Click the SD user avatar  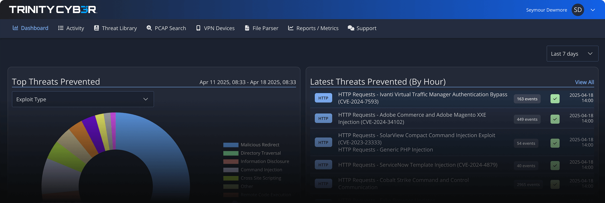[x=578, y=10]
